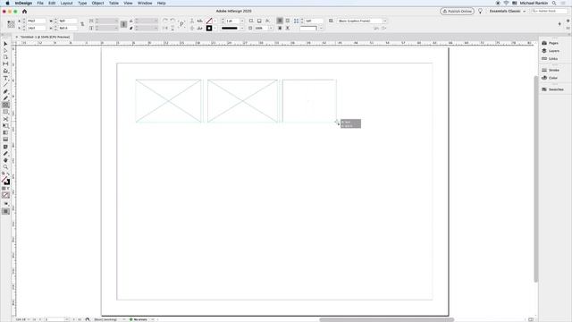This screenshot has width=572, height=322.
Task: Open the Table menu
Action: point(114,3)
